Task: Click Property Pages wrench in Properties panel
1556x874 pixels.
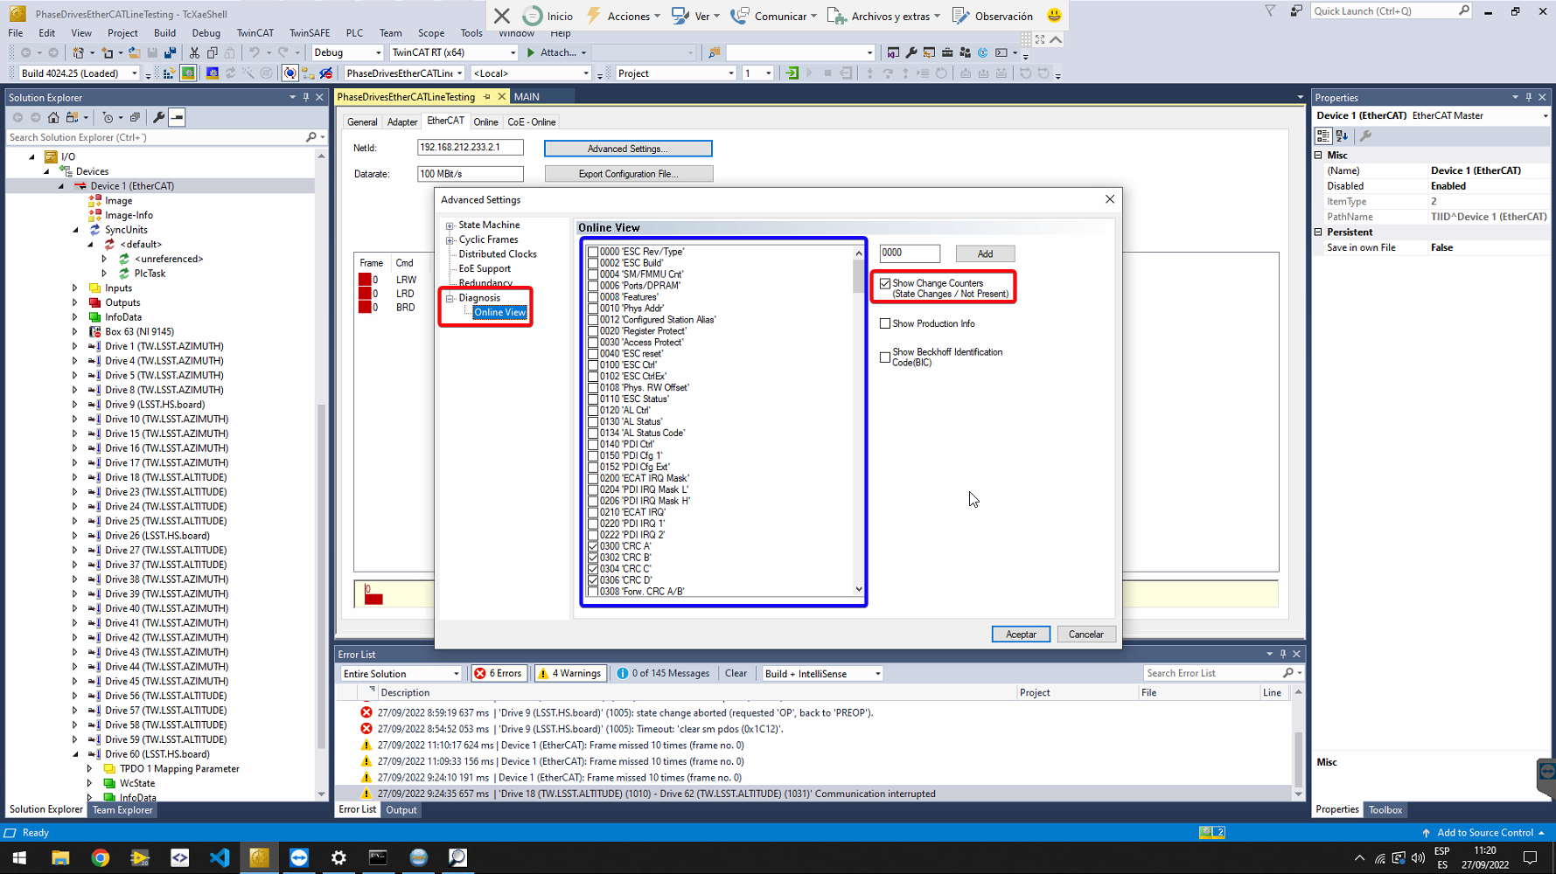Action: 1365,136
